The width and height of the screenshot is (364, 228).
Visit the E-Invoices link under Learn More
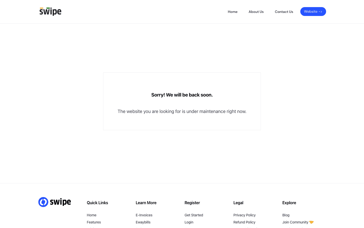[144, 215]
